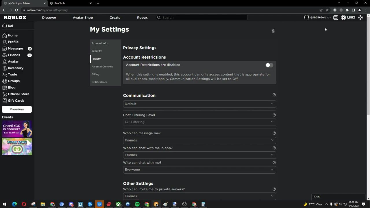Open the 13+ Filtering dropdown
The image size is (370, 208).
tap(199, 122)
